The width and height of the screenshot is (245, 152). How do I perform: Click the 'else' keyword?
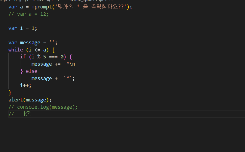(32, 71)
